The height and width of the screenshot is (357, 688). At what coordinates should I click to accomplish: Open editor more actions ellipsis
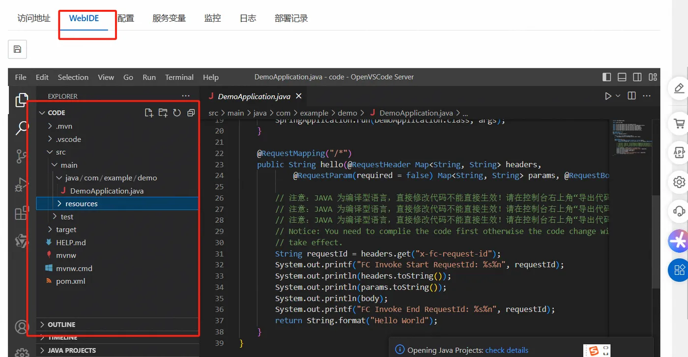[x=647, y=96]
